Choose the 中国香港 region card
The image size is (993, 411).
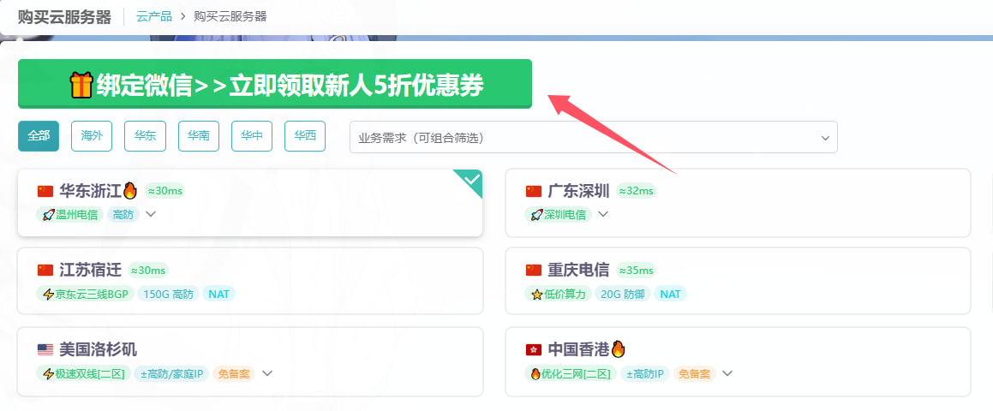738,361
